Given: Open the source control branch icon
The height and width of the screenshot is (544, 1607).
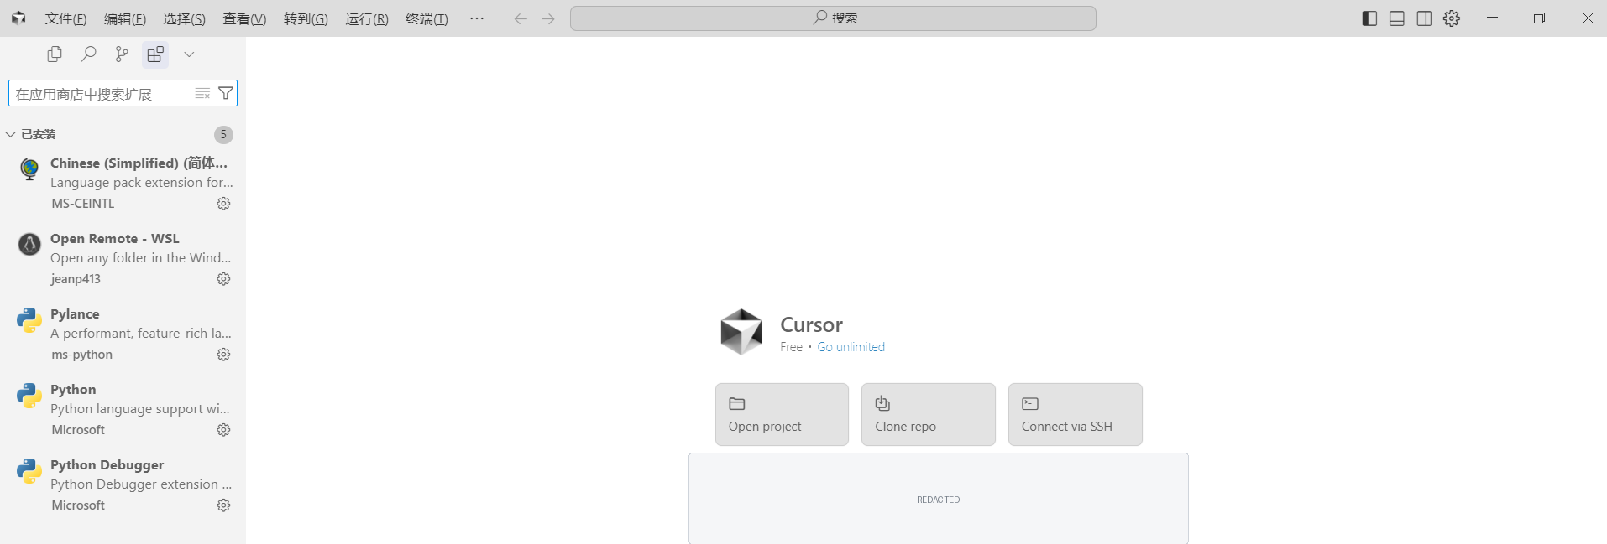Looking at the screenshot, I should 122,54.
